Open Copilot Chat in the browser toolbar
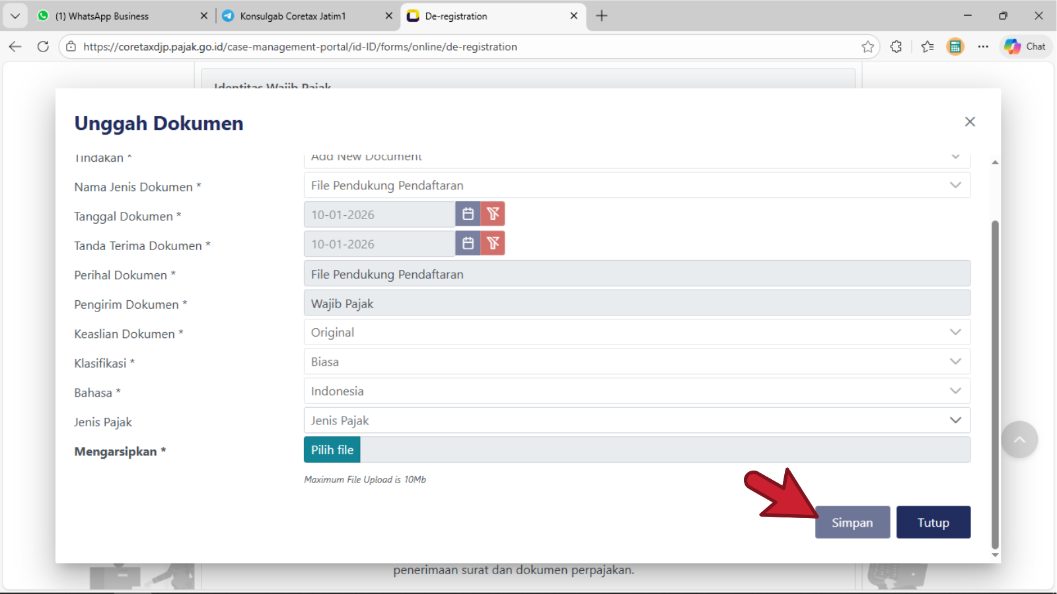 [x=1025, y=47]
